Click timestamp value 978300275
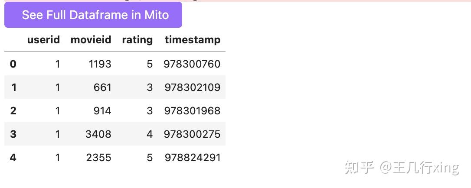Screen dimensions: 471x188 click(192, 134)
